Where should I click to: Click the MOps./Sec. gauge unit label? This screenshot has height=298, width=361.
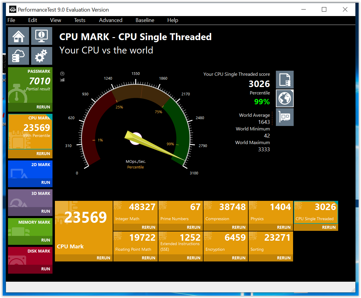(136, 162)
